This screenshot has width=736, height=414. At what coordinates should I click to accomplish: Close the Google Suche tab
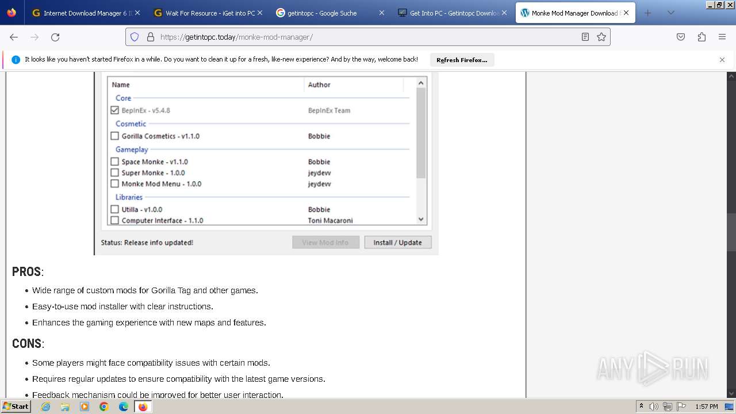(x=382, y=13)
